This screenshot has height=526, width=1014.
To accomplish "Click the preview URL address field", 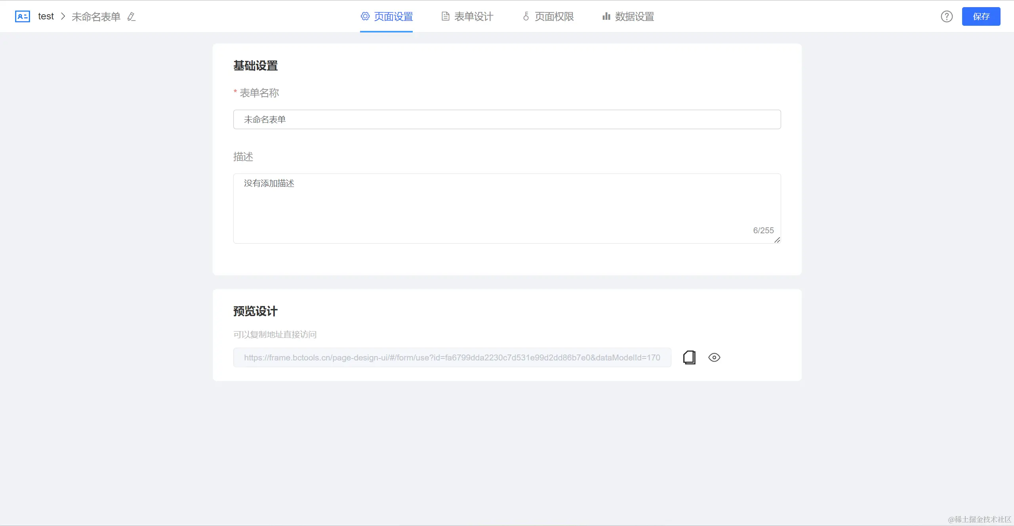I will click(452, 357).
